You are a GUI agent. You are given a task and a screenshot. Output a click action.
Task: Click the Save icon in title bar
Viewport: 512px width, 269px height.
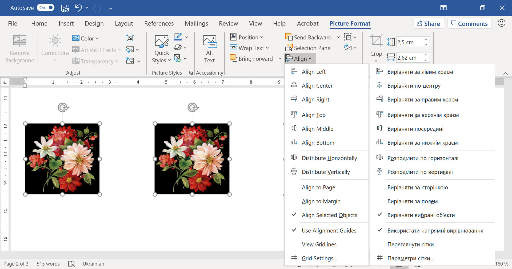tap(65, 8)
